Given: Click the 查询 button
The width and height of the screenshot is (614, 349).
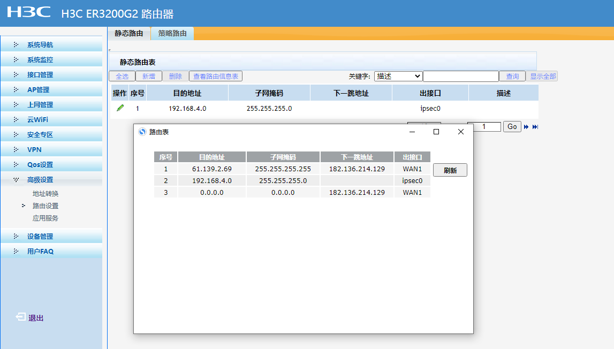Looking at the screenshot, I should (x=512, y=76).
